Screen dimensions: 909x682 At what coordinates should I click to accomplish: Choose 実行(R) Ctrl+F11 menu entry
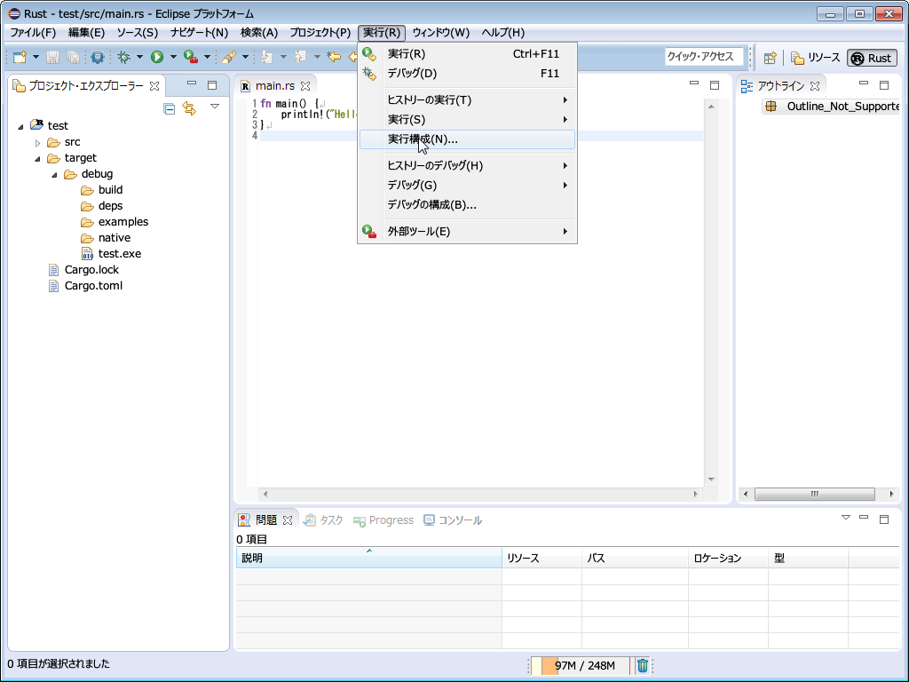point(467,54)
